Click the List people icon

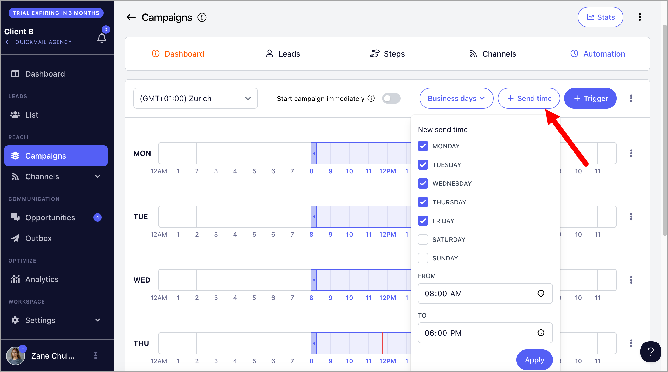[x=15, y=115]
